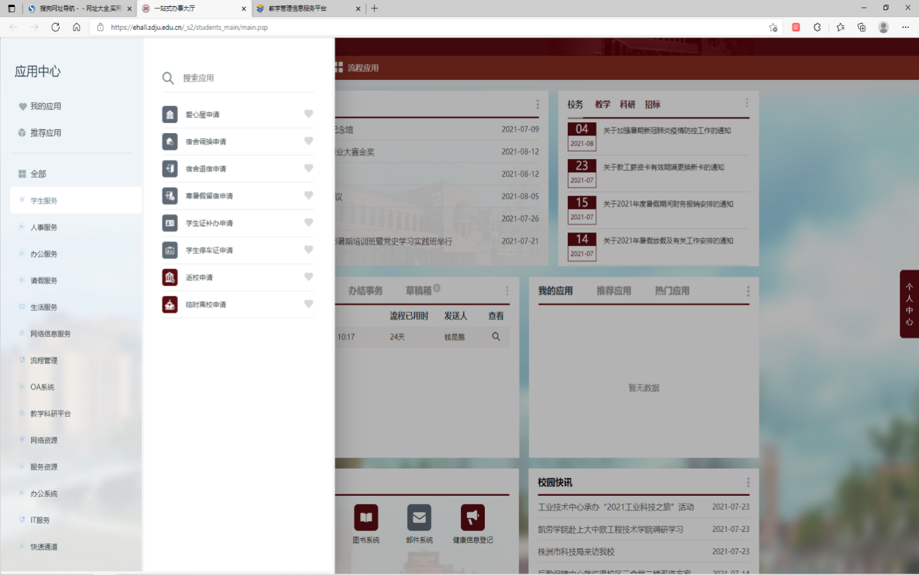Click the search magnifier in app center
919x575 pixels.
pos(168,78)
